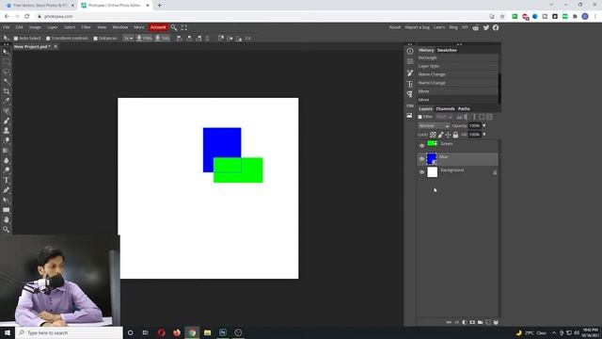Image resolution: width=602 pixels, height=339 pixels.
Task: Open the blend mode Normal dropdown
Action: coord(434,125)
